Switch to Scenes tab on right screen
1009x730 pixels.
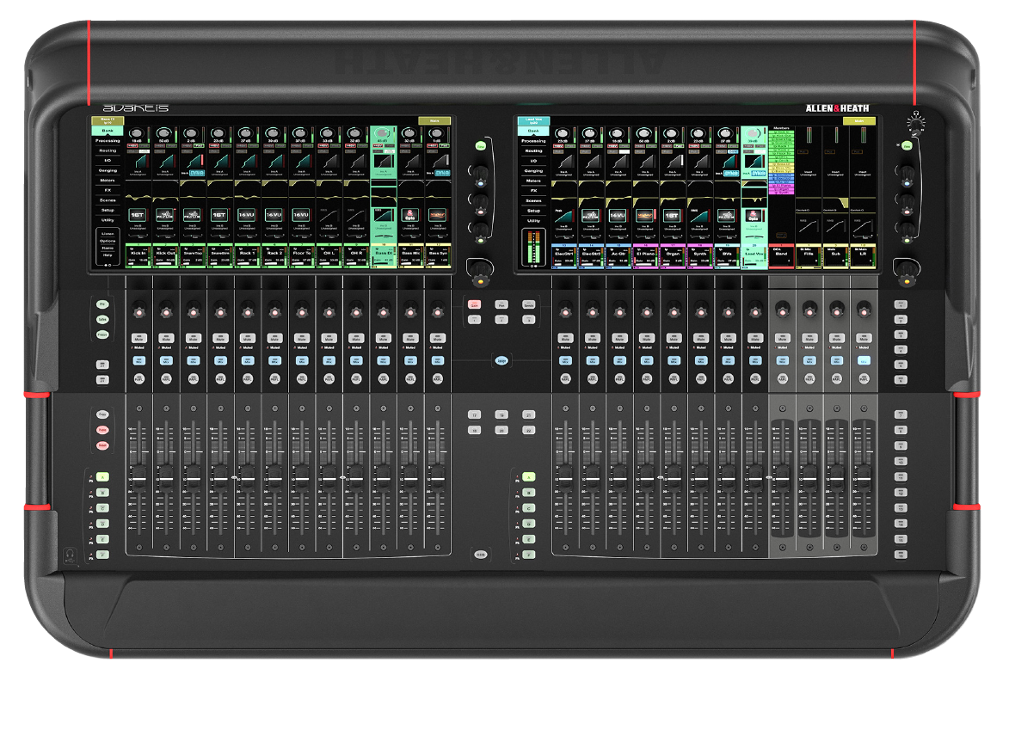(x=533, y=200)
